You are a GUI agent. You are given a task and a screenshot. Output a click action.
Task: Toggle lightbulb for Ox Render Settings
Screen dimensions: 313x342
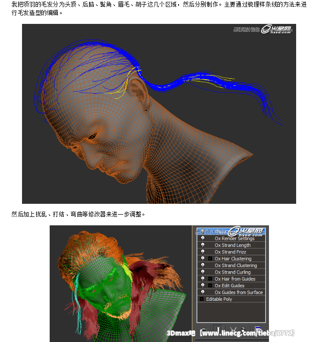(202, 238)
